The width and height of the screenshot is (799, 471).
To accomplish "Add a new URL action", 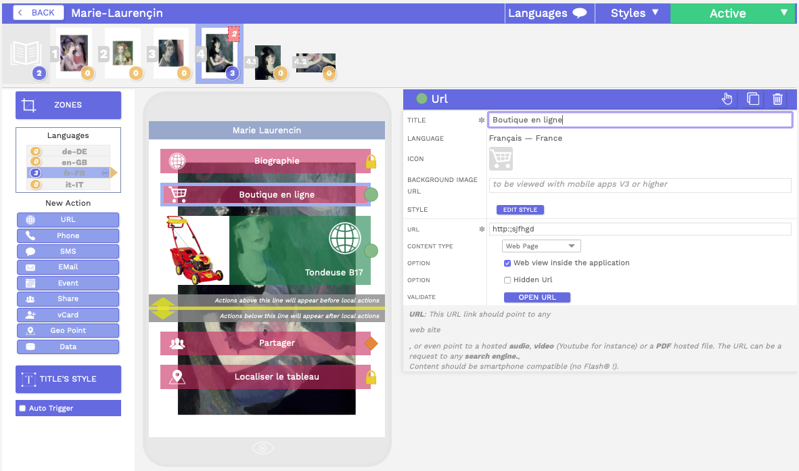I will [x=68, y=220].
